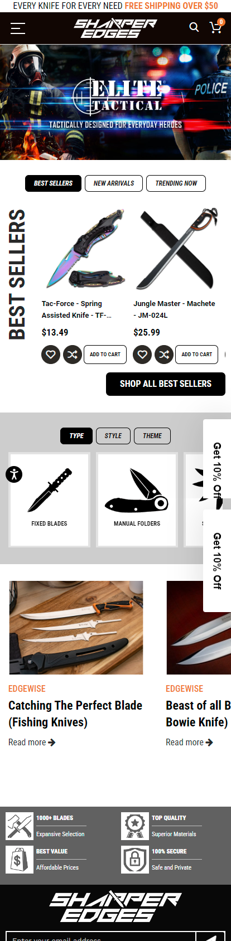Switch to the Trending Now tab

[176, 183]
